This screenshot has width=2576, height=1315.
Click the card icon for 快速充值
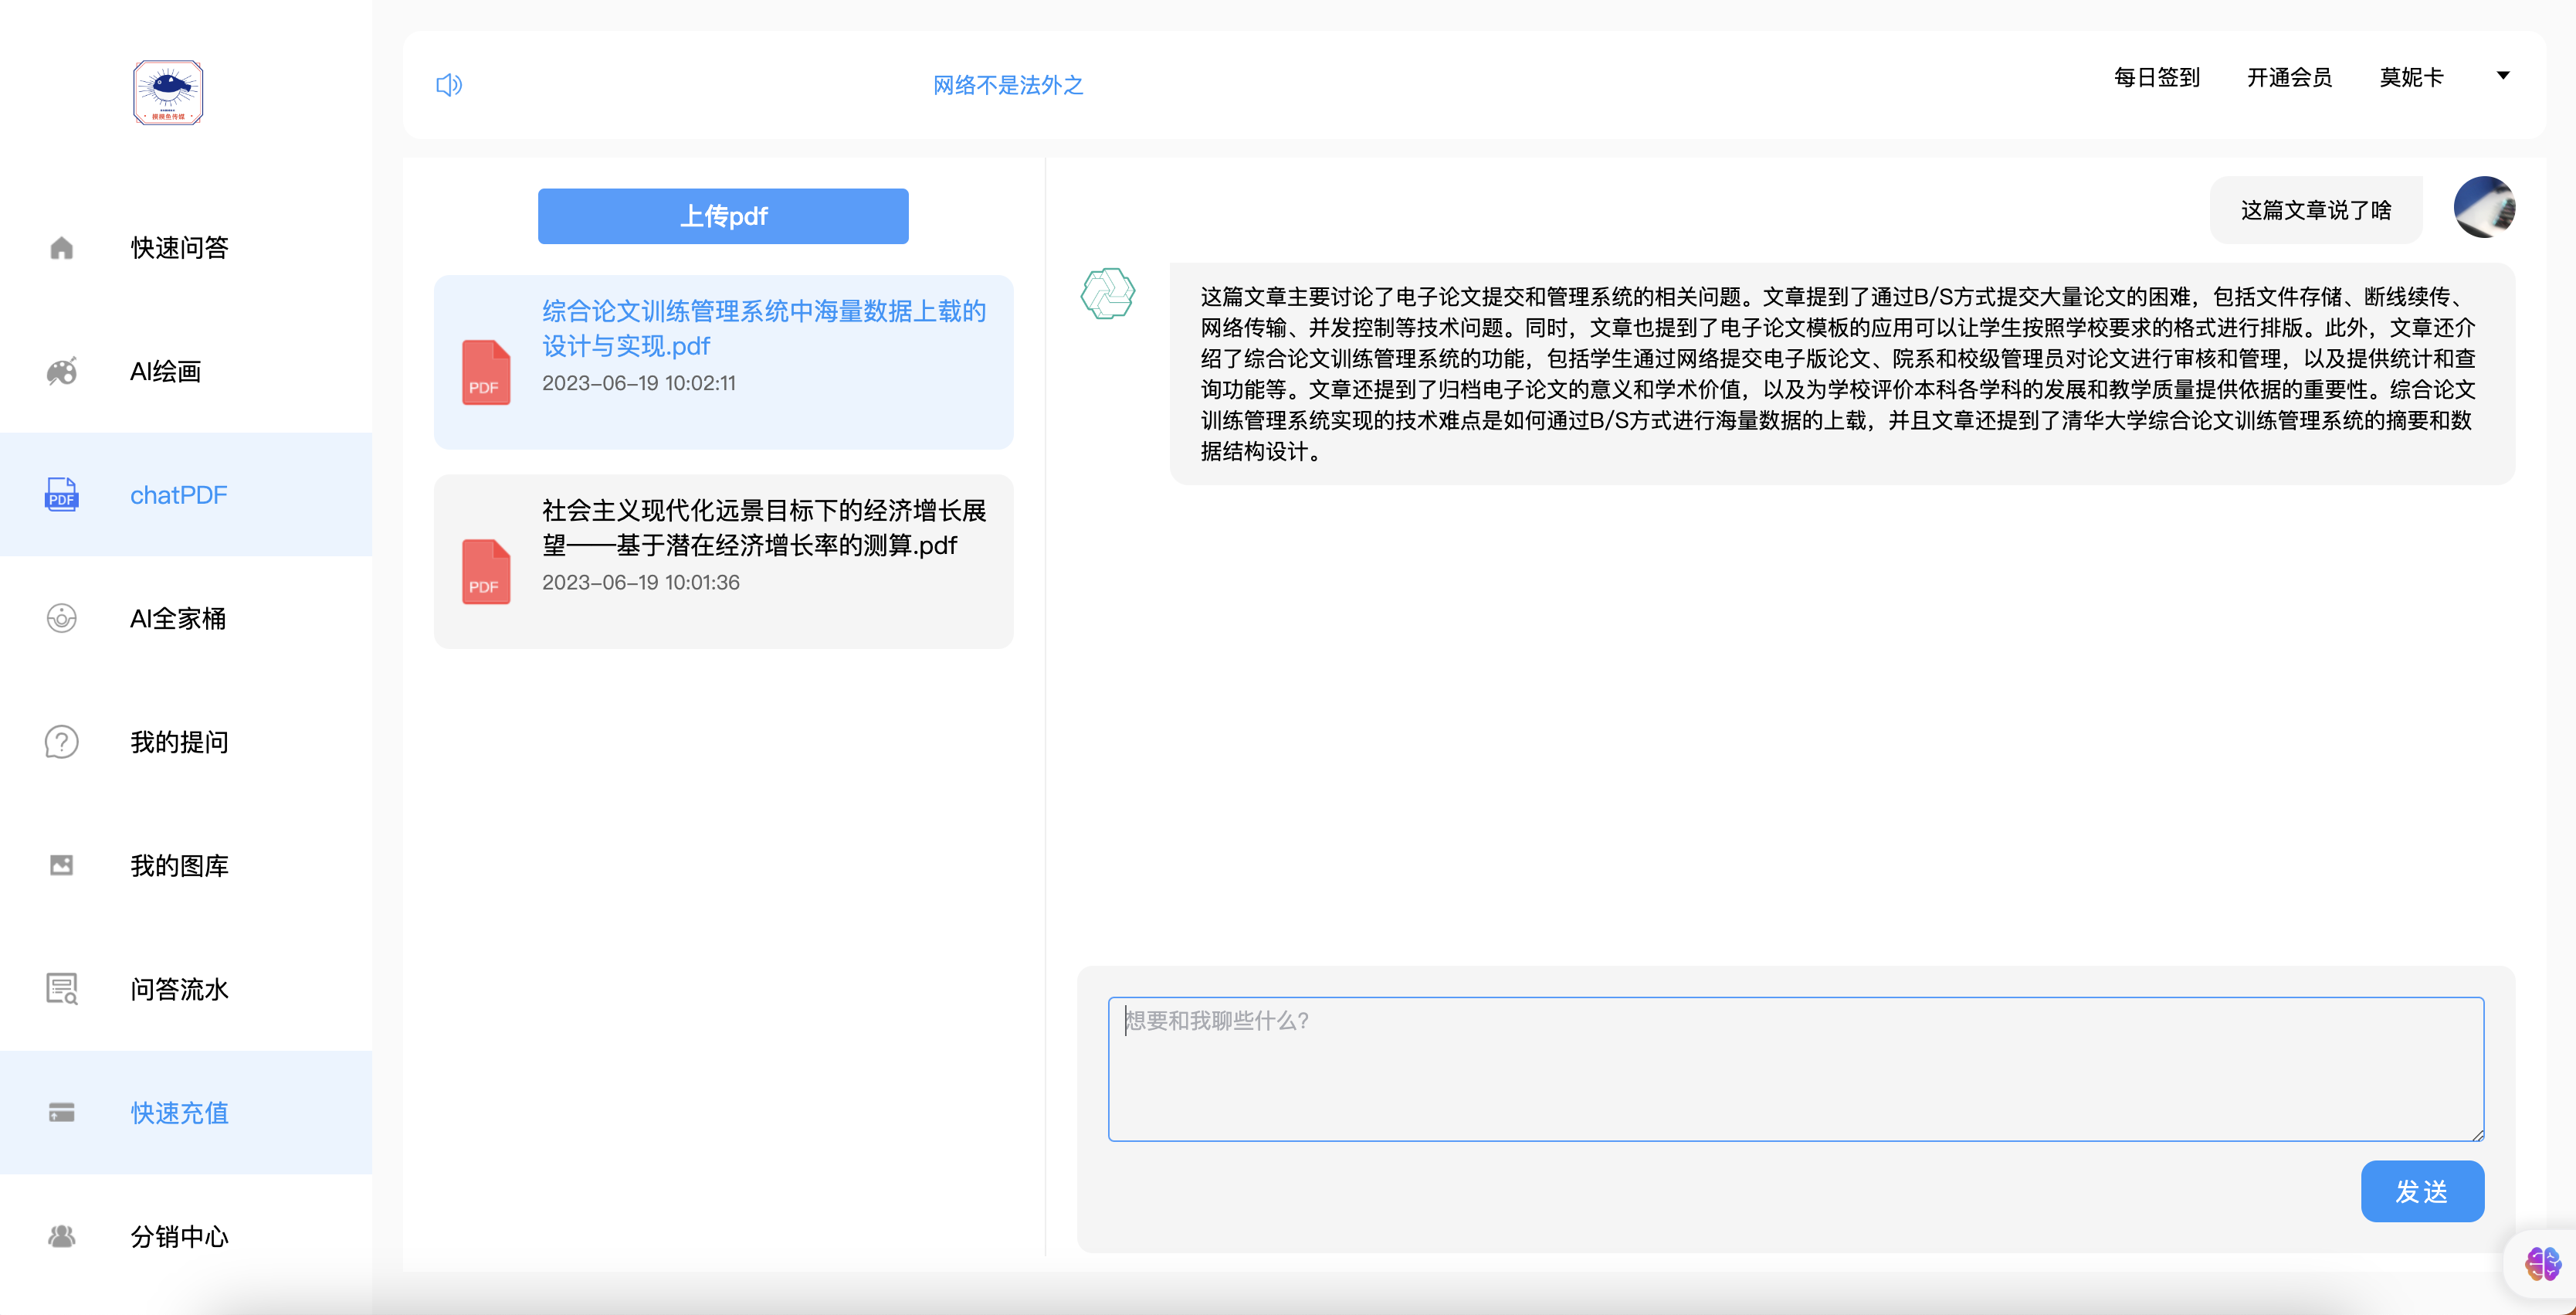[x=62, y=1113]
